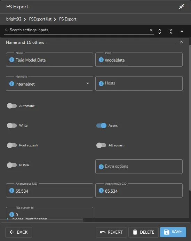Image resolution: width=191 pixels, height=241 pixels.
Task: Collapse the 'Name and 15 others' section
Action: (x=181, y=42)
